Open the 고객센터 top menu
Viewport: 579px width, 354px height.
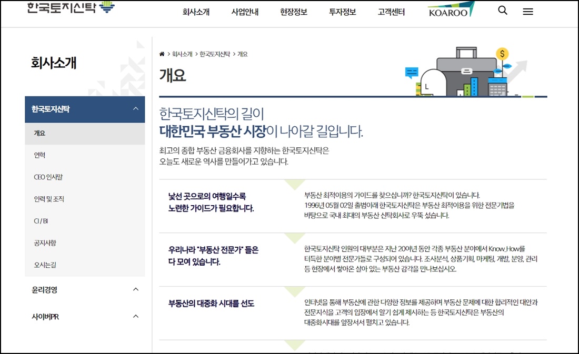coord(391,12)
